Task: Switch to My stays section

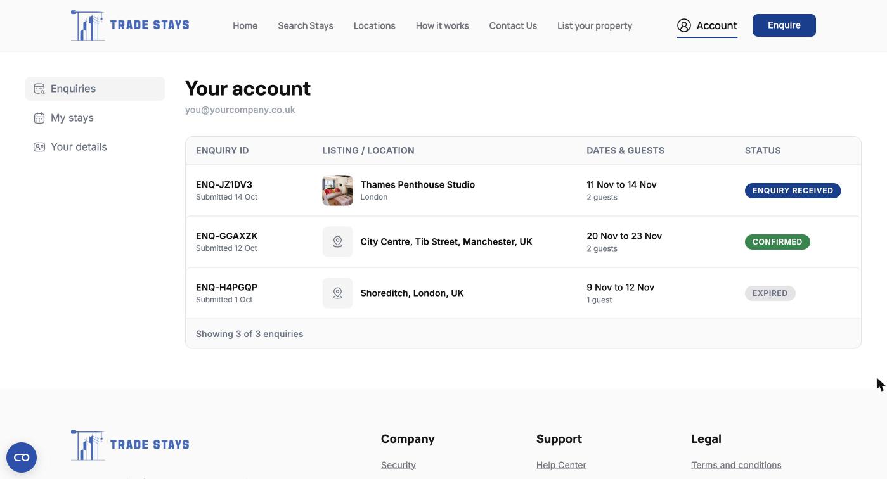Action: (95, 118)
